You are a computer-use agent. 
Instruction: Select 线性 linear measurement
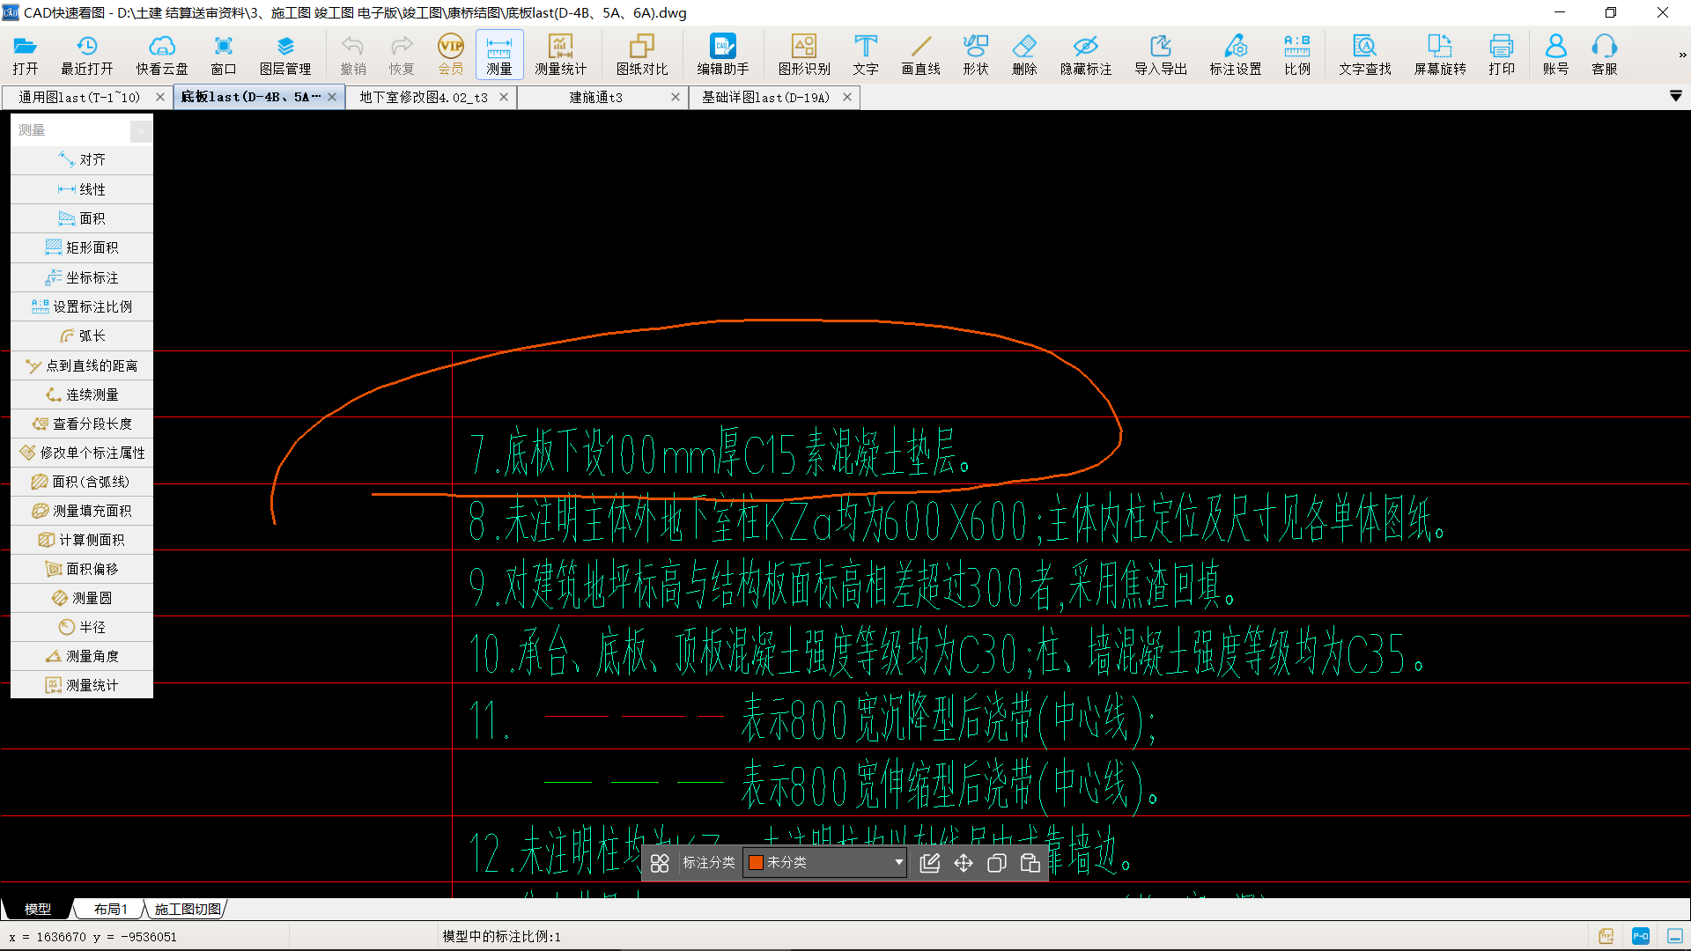[x=82, y=189]
